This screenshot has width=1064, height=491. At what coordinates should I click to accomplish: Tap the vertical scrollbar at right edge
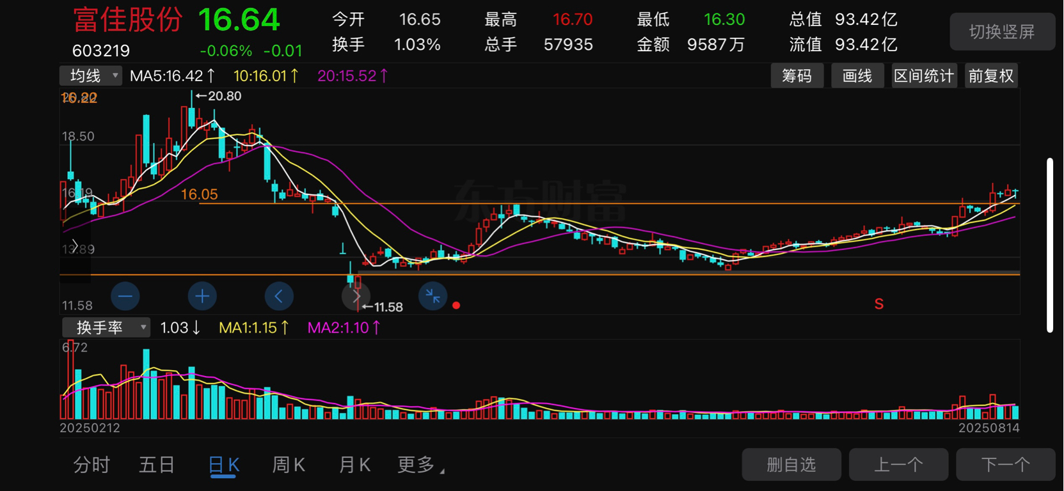[x=1050, y=245]
